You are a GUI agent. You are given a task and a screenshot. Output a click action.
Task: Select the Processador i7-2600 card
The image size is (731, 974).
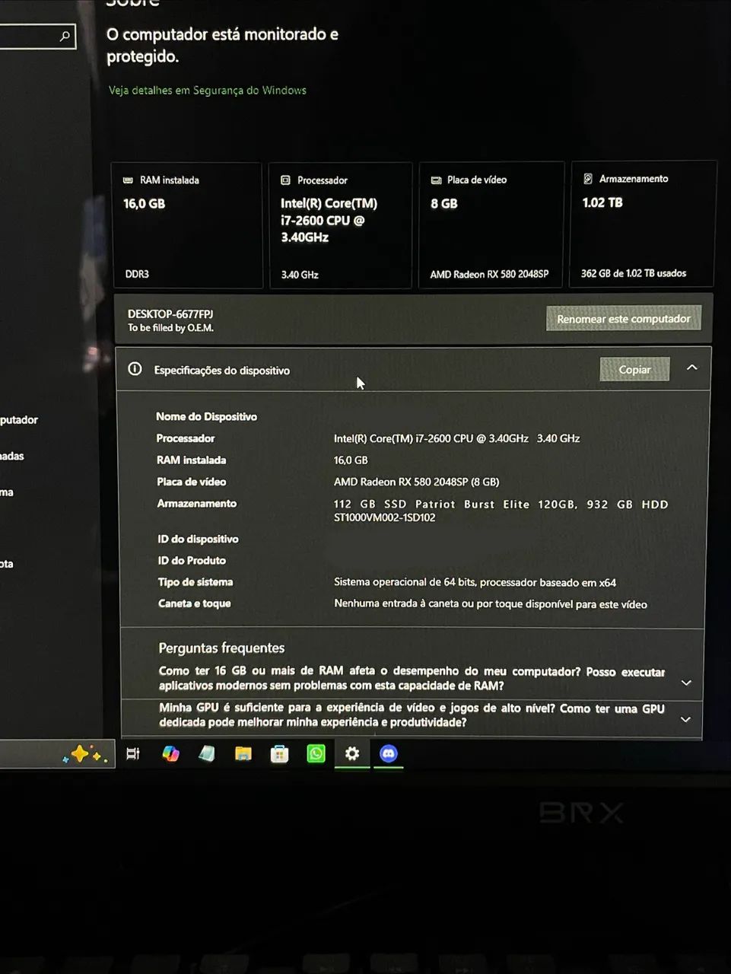coord(341,225)
